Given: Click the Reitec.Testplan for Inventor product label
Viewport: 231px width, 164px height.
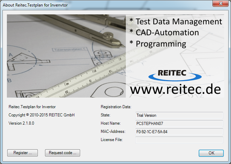Looking at the screenshot, I should pos(32,107).
